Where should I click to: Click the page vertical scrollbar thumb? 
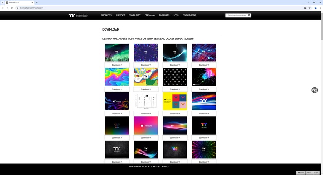coord(322,26)
